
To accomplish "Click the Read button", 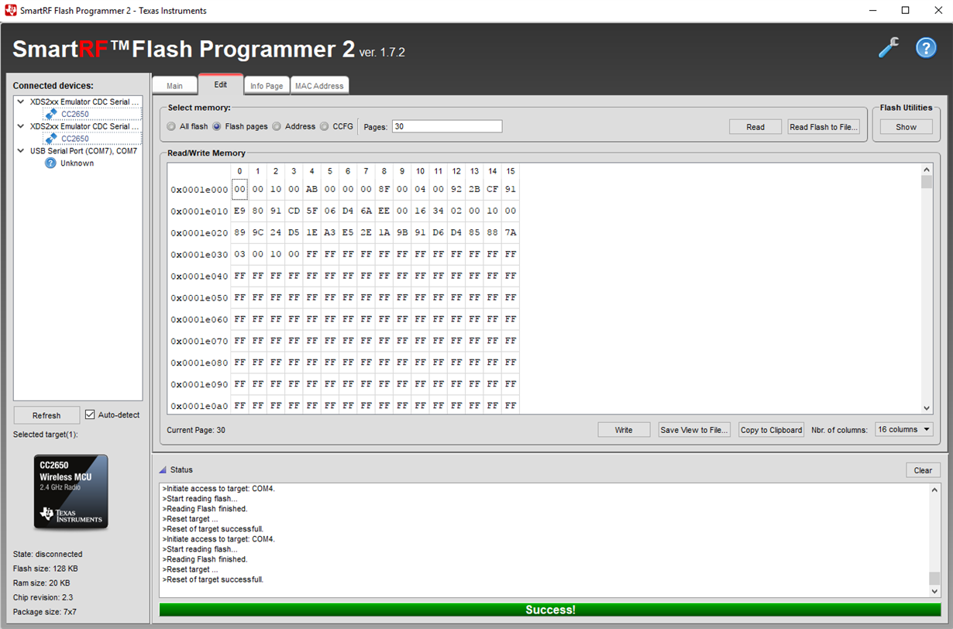I will click(755, 127).
